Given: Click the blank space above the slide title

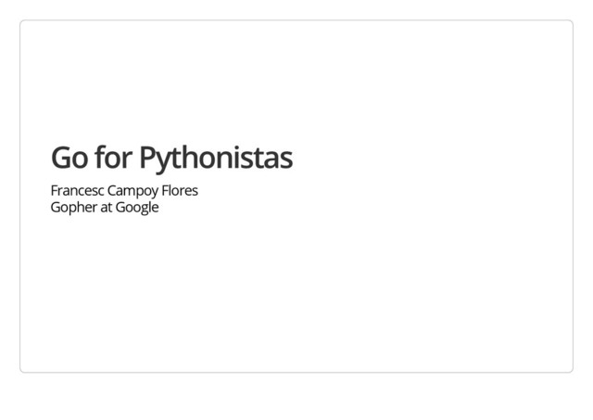Looking at the screenshot, I should click(296, 82).
